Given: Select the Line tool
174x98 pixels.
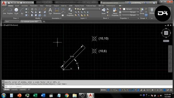Looking at the screenshot, I should pyautogui.click(x=4, y=11).
